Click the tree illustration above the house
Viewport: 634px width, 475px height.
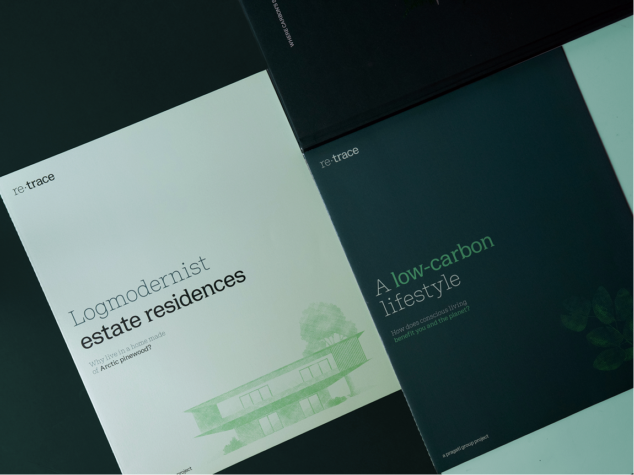[x=320, y=324]
